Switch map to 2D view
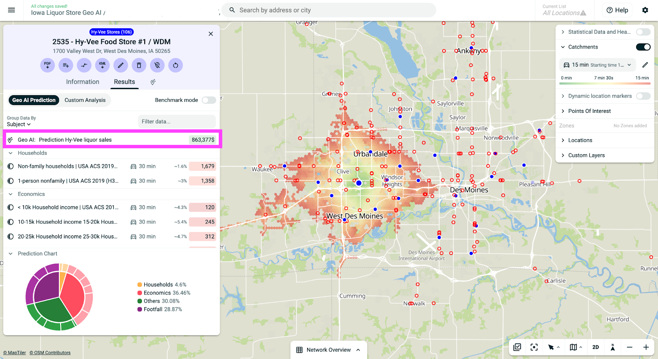This screenshot has height=359, width=658. click(595, 347)
